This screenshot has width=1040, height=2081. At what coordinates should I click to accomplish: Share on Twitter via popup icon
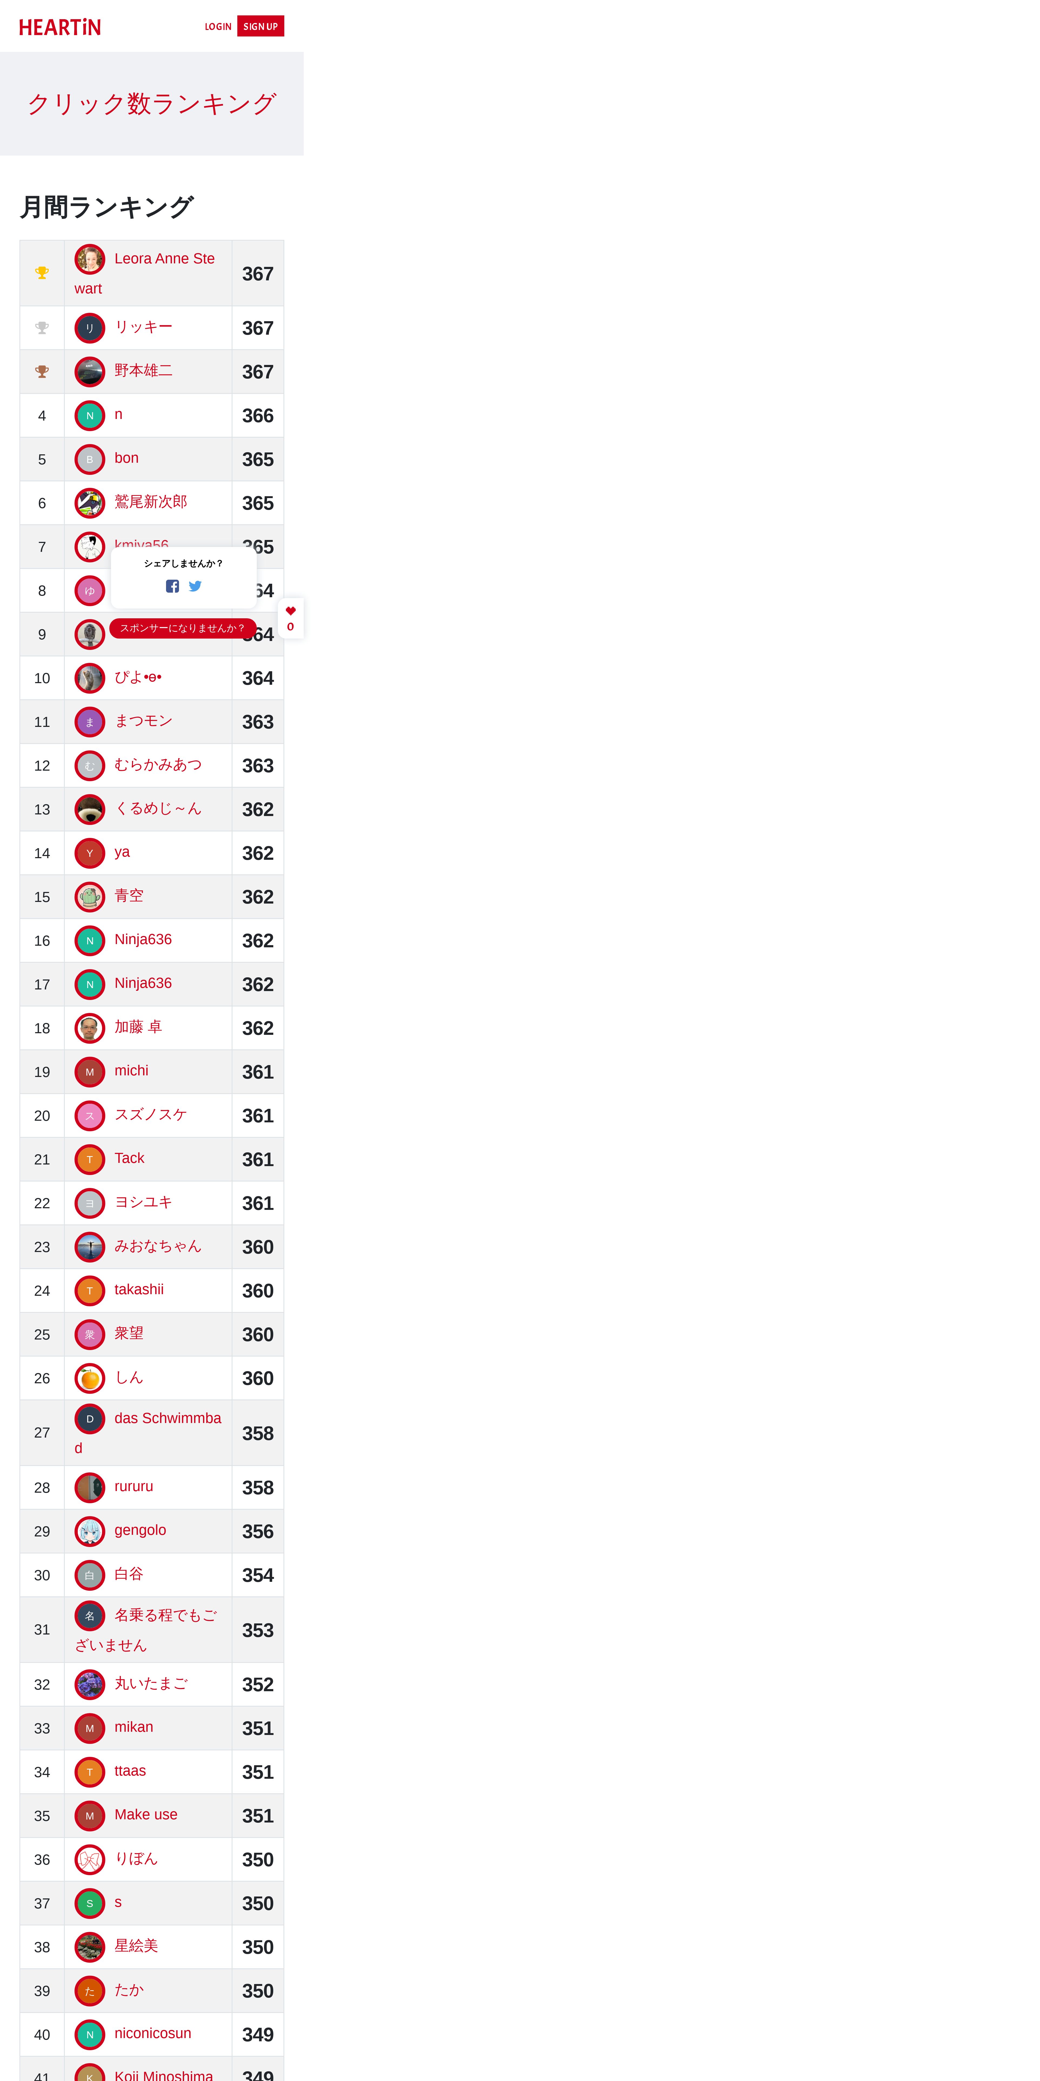click(195, 586)
